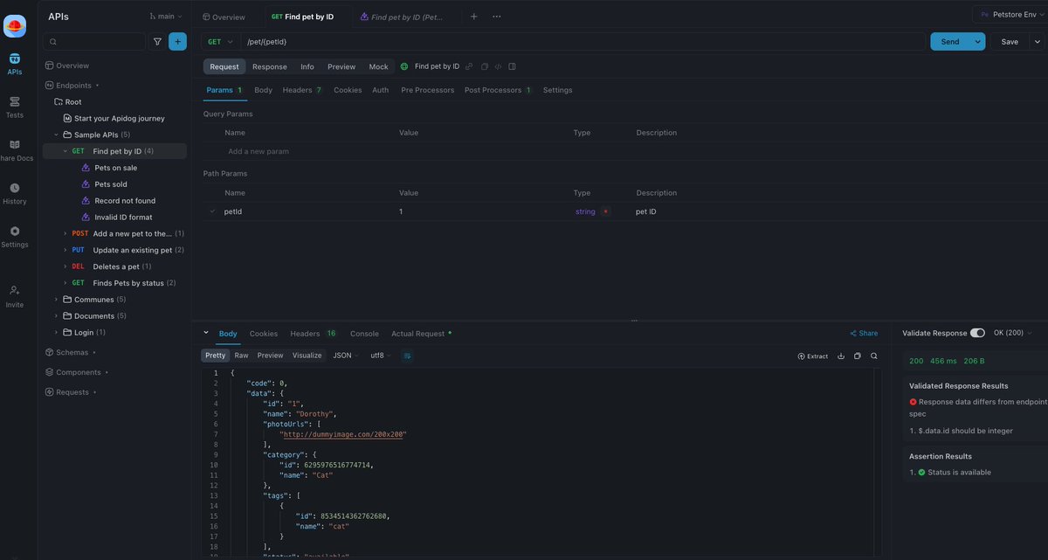The height and width of the screenshot is (560, 1048).
Task: Click the Save button
Action: [1010, 41]
